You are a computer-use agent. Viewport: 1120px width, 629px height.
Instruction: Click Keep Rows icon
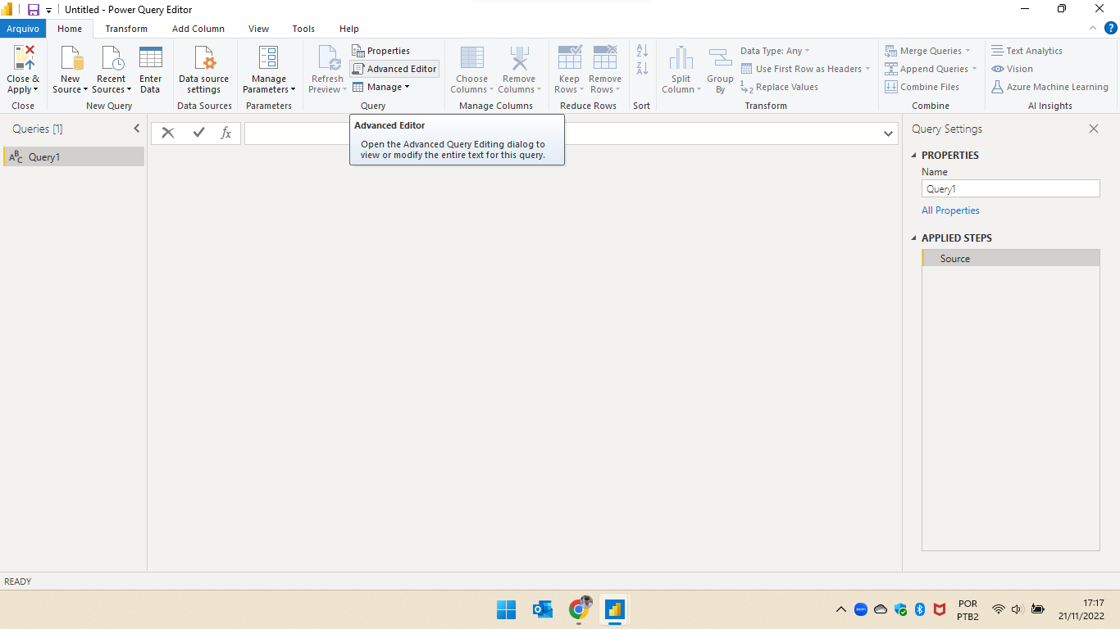[569, 58]
